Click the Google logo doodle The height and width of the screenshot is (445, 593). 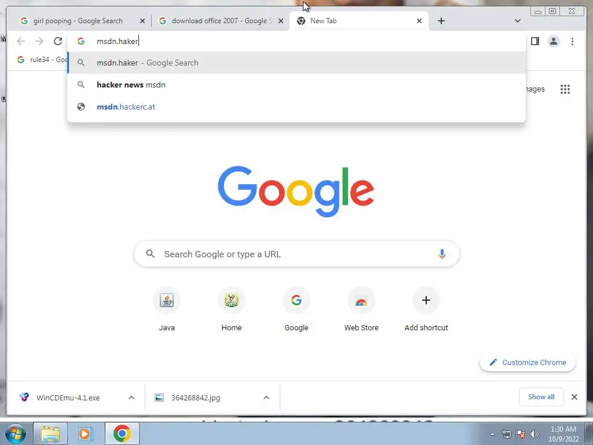pos(296,191)
